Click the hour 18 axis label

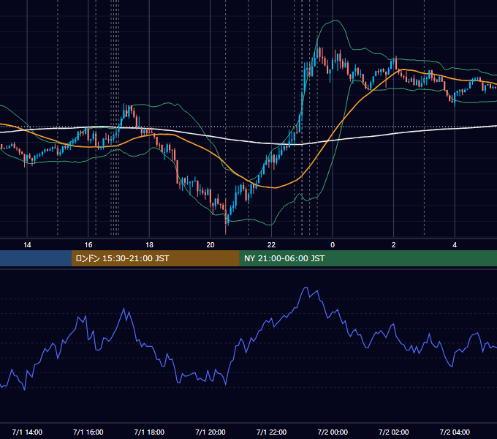tap(149, 245)
